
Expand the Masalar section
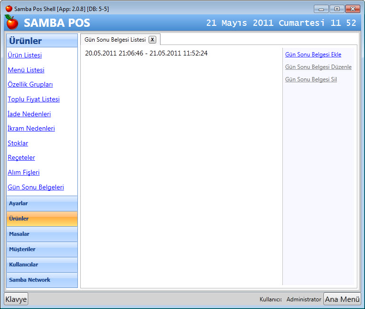tap(42, 234)
